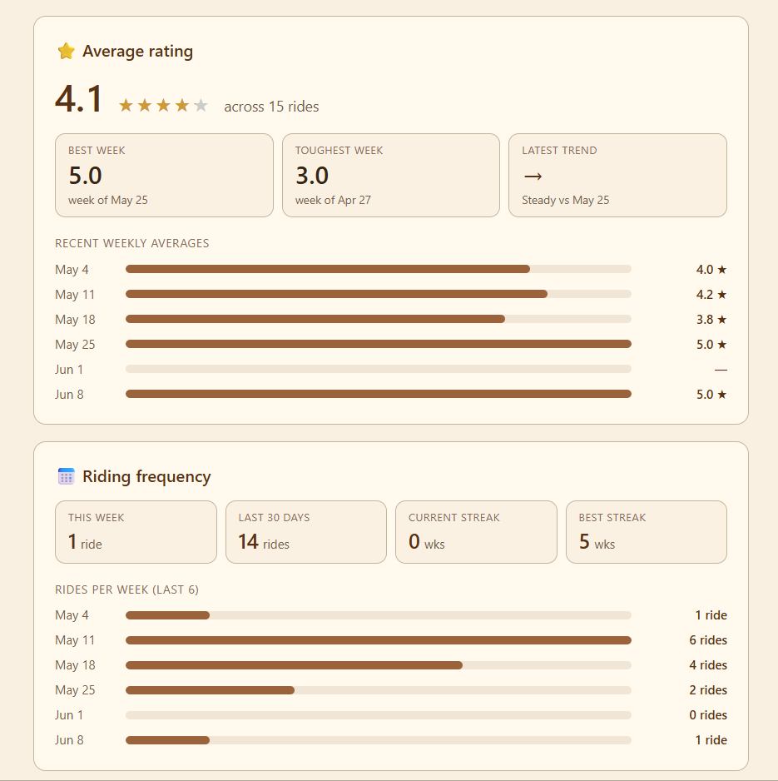The height and width of the screenshot is (781, 778).
Task: Click the gold star icon beside Average rating
Action: 67,52
